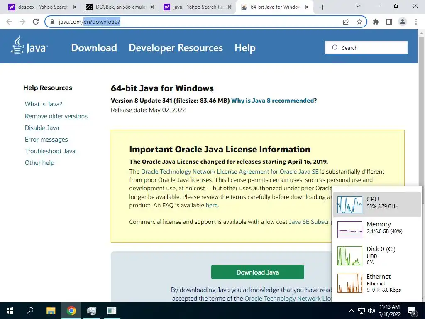Show hidden system tray icons
The width and height of the screenshot is (425, 319).
(x=351, y=311)
